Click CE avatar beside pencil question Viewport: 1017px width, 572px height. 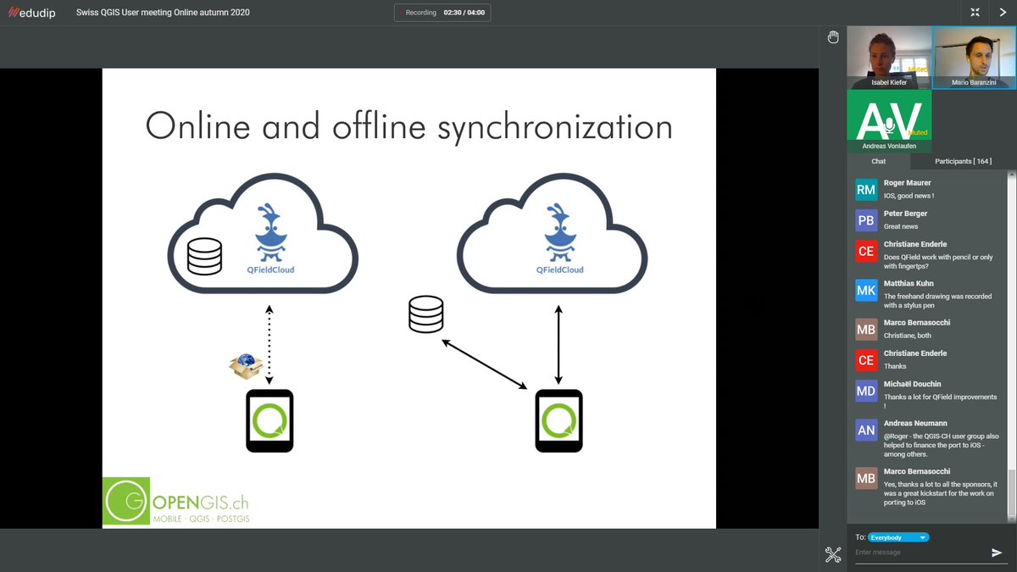866,251
